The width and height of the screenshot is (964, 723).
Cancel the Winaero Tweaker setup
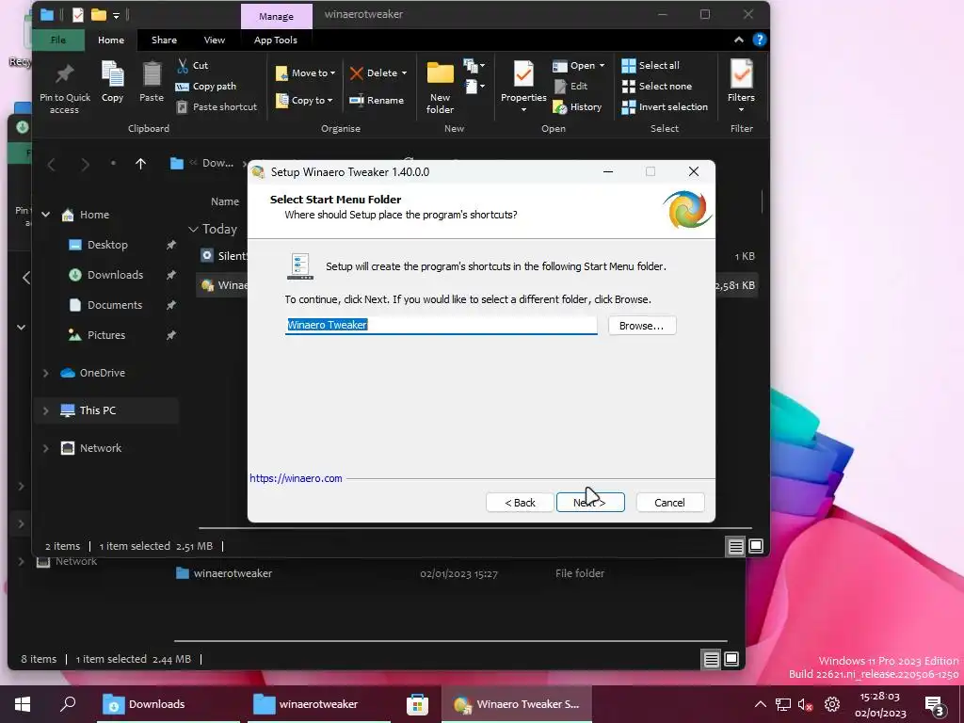click(x=669, y=503)
